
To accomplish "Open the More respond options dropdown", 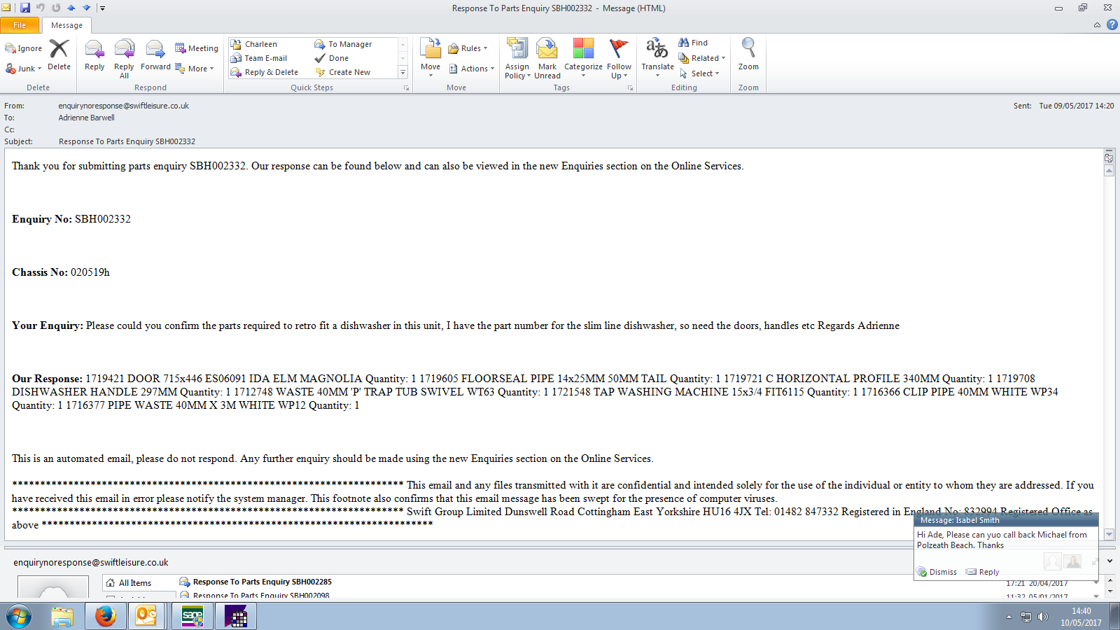I will [x=195, y=69].
